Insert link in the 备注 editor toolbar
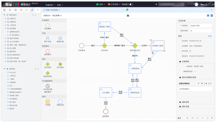 tap(197, 118)
